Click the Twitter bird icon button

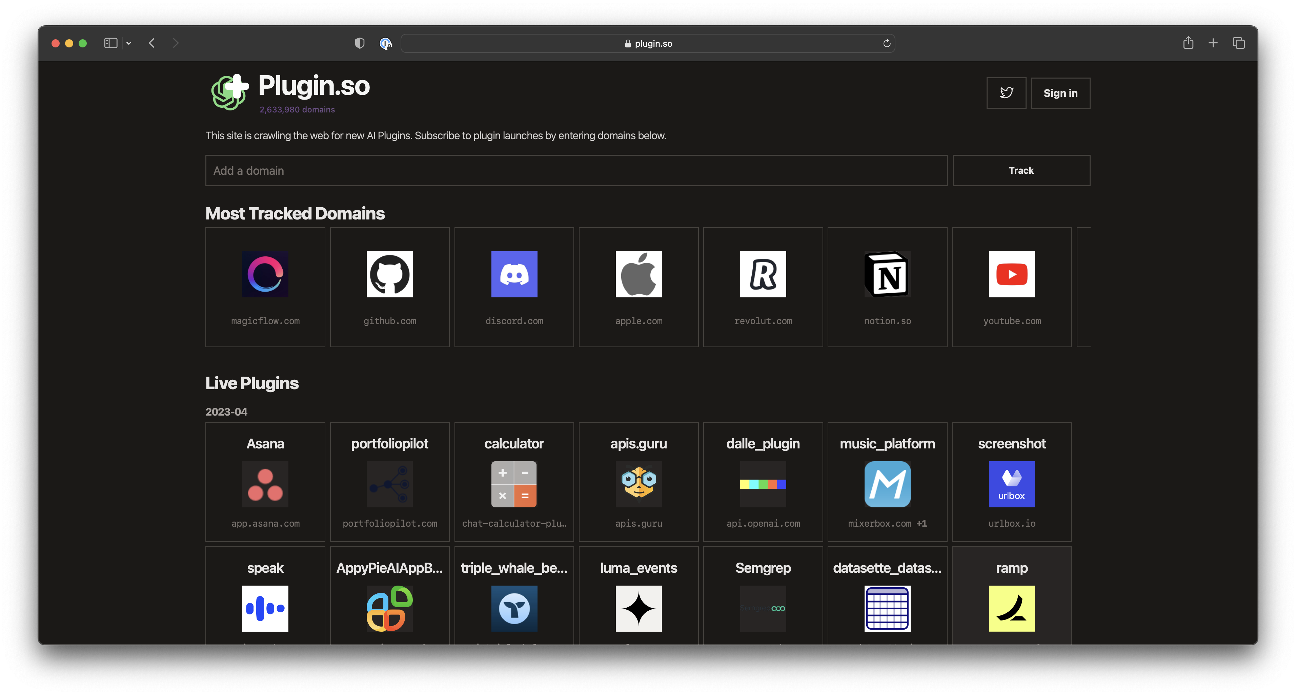(x=1006, y=93)
